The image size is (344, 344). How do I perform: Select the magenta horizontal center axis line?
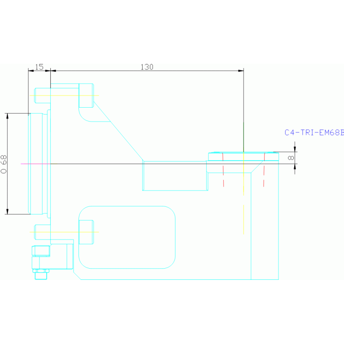112,164
